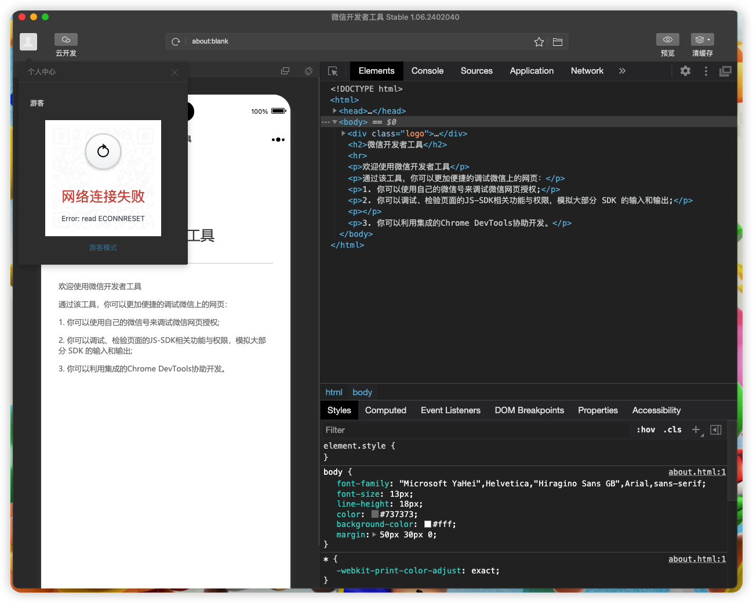Select html in the breadcrumb bar

click(x=334, y=392)
